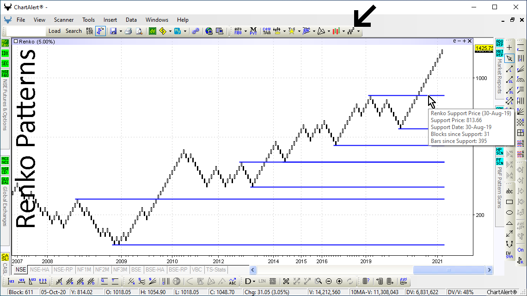The width and height of the screenshot is (527, 296).
Task: Click the grid lines icon in bottom toolbar
Action: [x=273, y=281]
